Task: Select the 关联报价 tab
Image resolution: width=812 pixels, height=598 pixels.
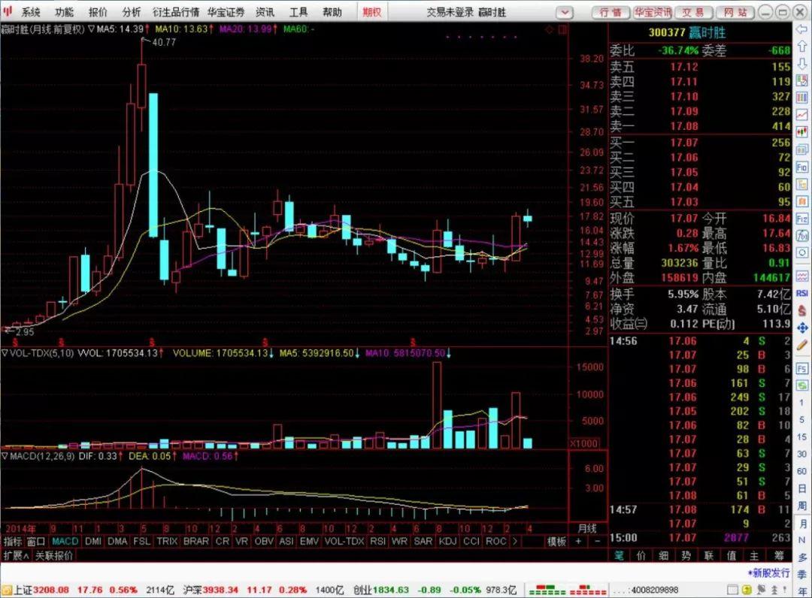Action: pos(54,556)
